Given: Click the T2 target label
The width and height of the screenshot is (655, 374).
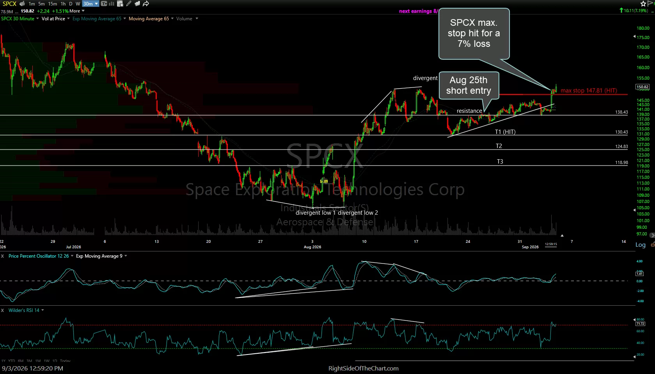Looking at the screenshot, I should point(499,146).
